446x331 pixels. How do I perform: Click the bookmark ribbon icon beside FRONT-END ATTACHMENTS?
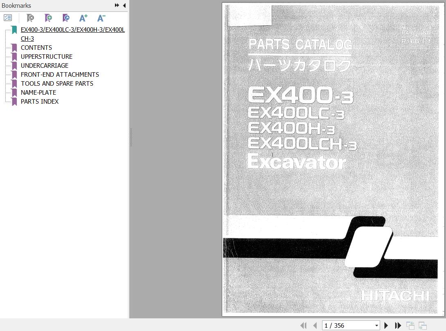pos(14,75)
